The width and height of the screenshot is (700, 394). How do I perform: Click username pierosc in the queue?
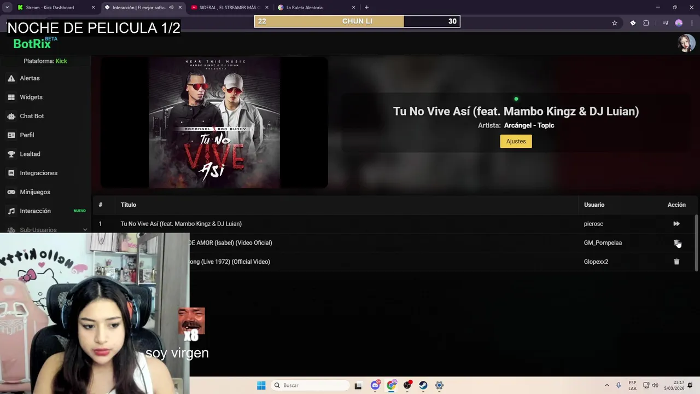(x=593, y=224)
